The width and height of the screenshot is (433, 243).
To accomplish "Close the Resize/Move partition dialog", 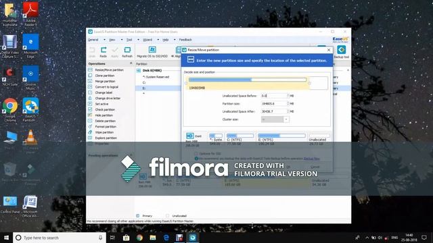I will tap(329, 50).
